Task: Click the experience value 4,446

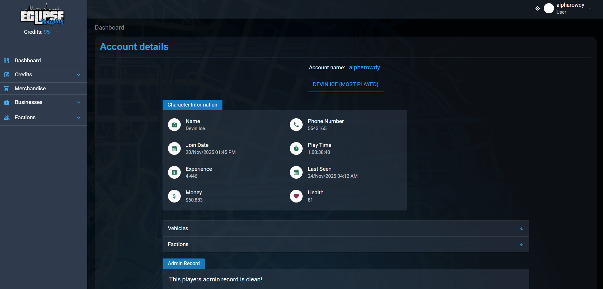Action: [x=192, y=176]
